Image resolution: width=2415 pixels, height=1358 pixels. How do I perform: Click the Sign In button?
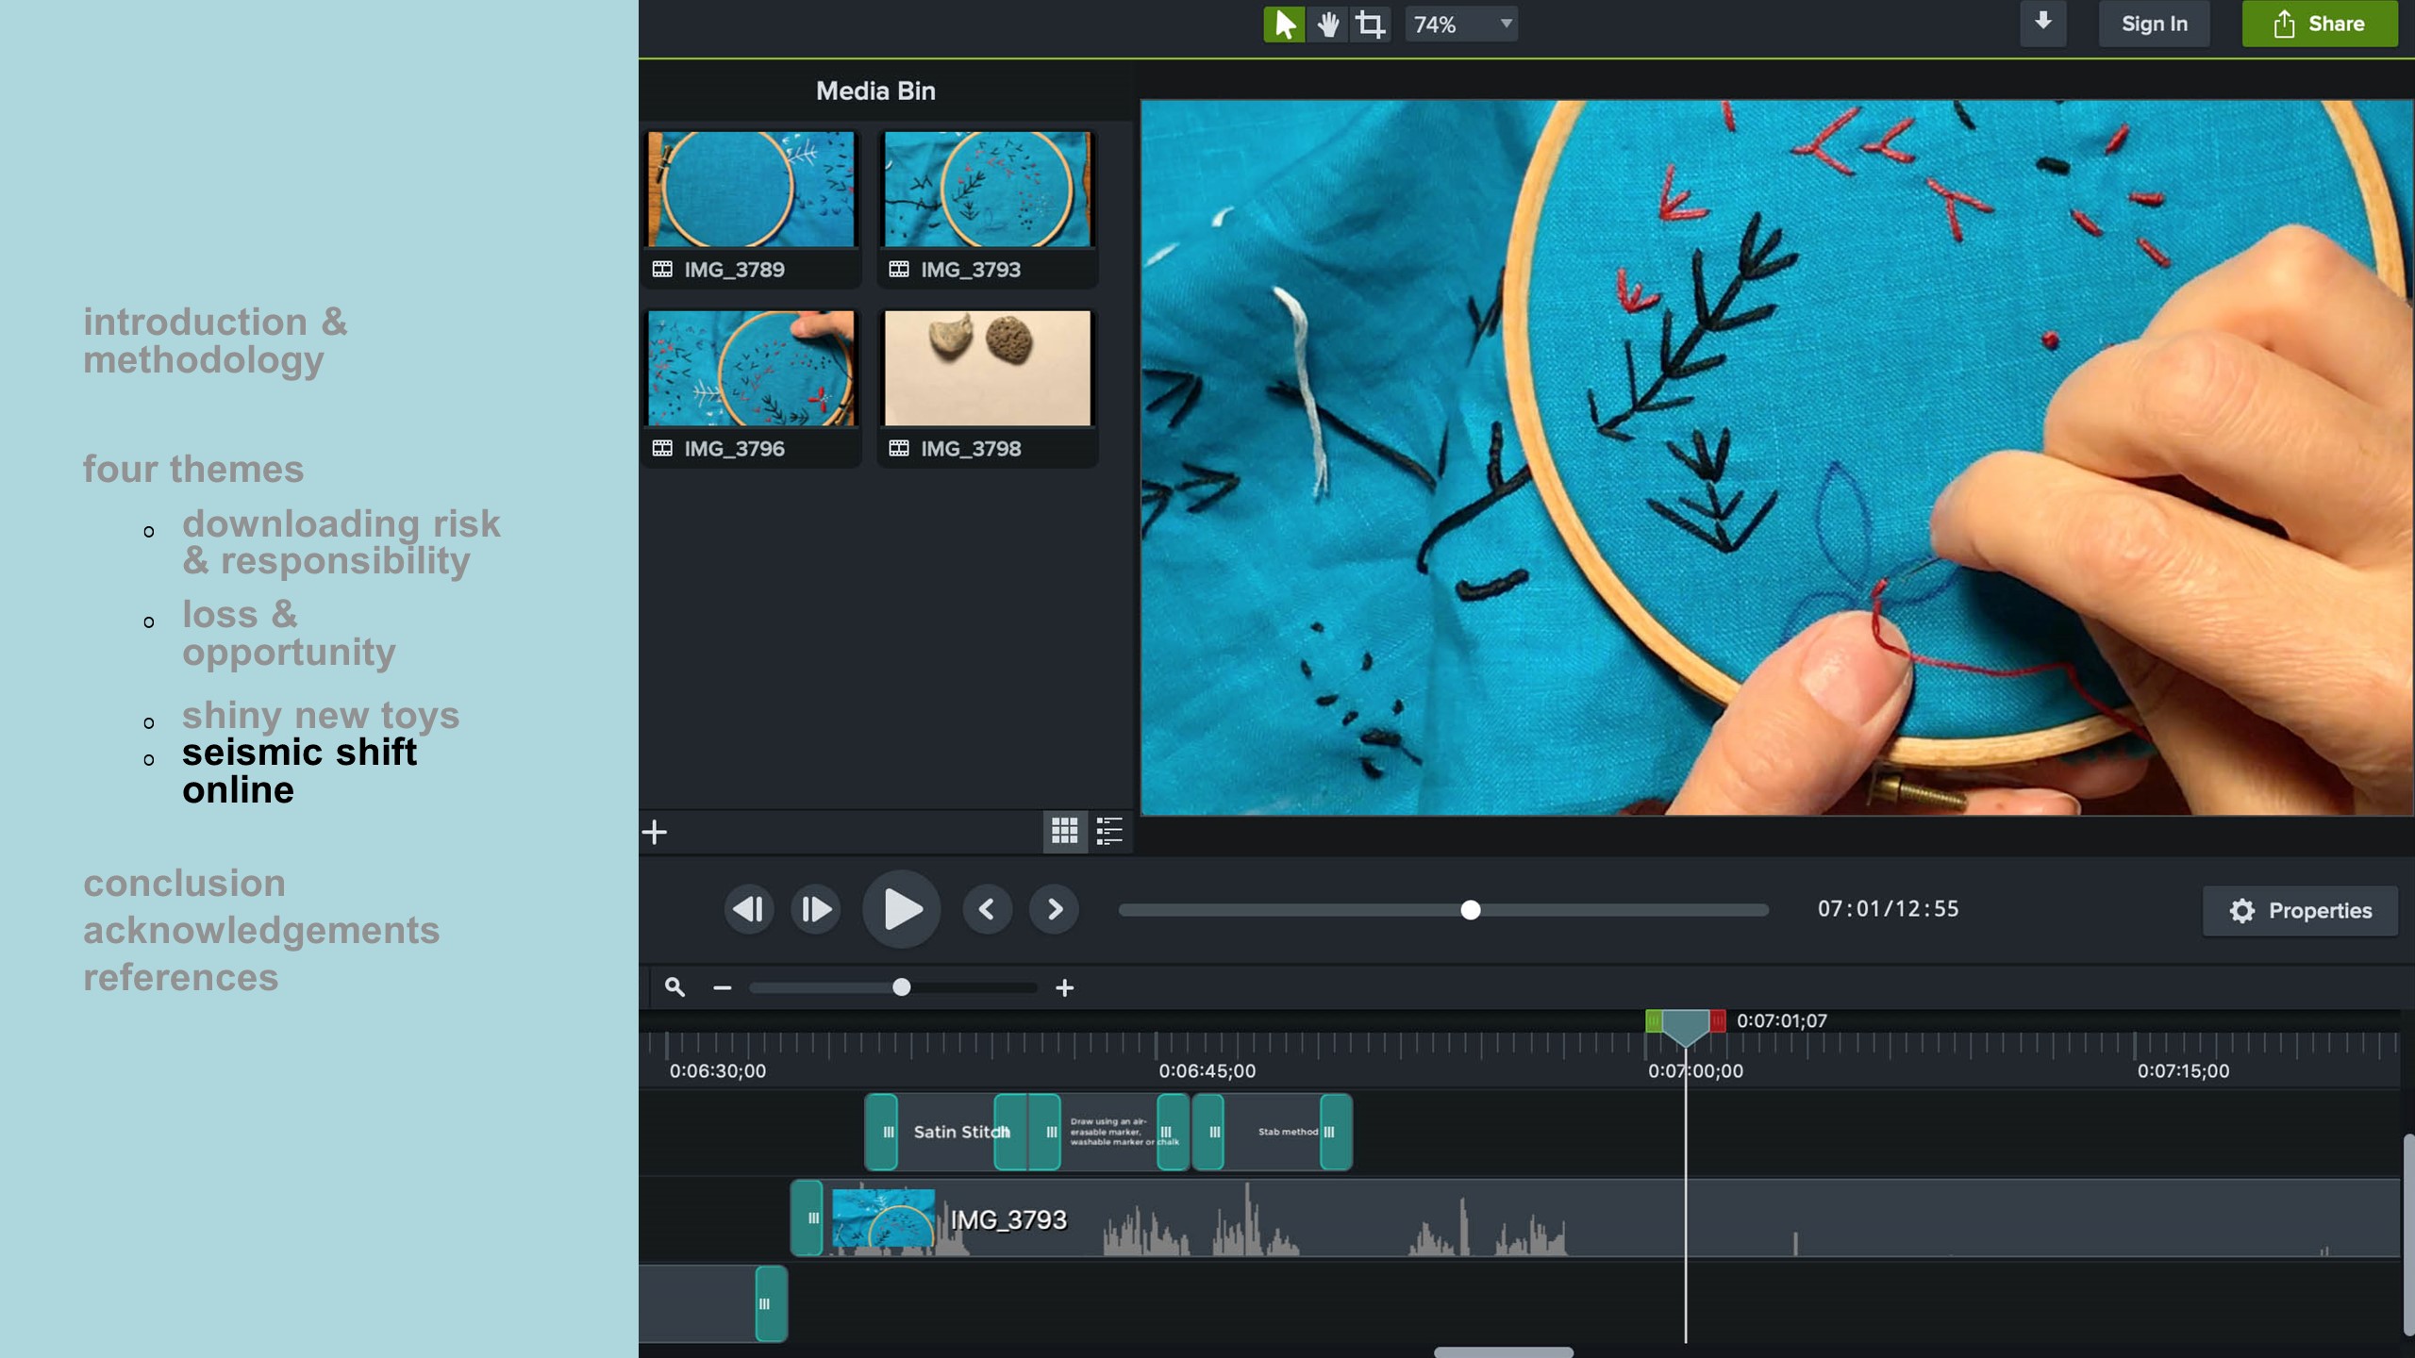(2154, 25)
